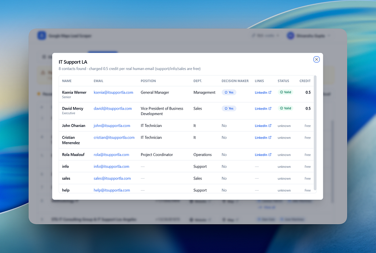376x253 pixels.
Task: Open Rola Maalouf's LinkedIn external link icon
Action: click(x=270, y=155)
